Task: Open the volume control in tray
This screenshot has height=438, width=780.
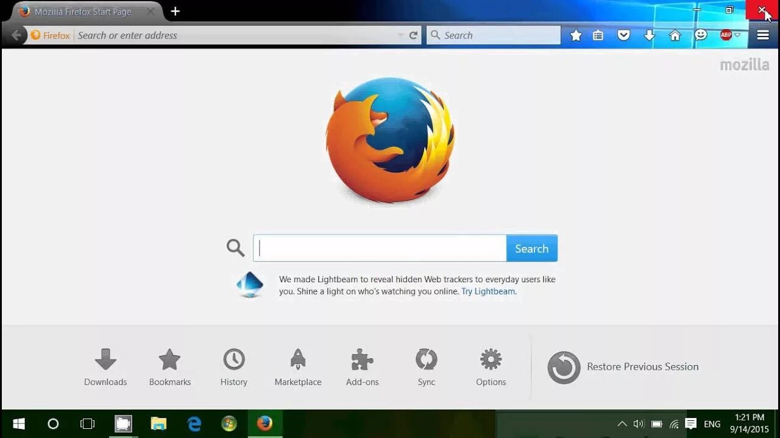Action: pyautogui.click(x=639, y=424)
